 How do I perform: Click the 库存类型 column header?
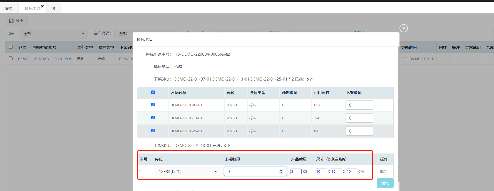coord(85,47)
